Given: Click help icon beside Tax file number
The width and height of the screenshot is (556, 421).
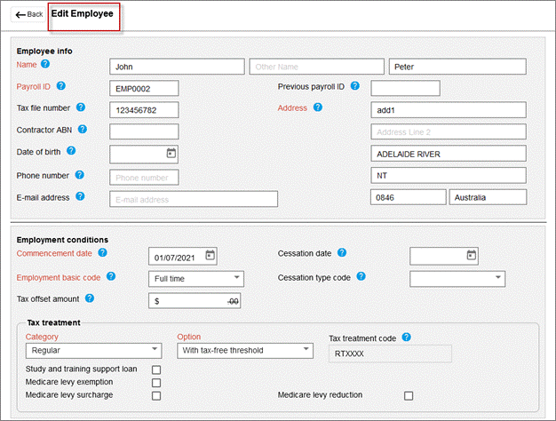Looking at the screenshot, I should [80, 107].
